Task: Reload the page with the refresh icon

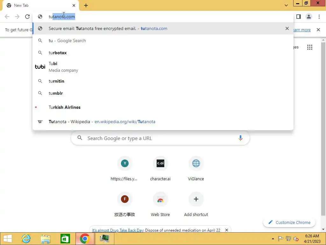Action: click(x=27, y=17)
